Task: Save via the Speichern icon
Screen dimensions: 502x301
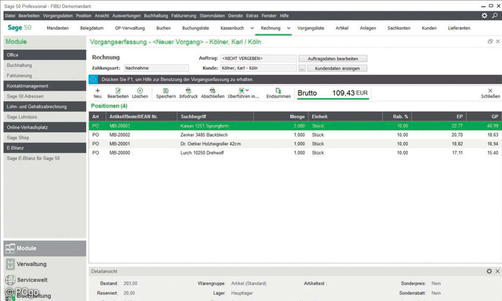Action: tap(166, 90)
